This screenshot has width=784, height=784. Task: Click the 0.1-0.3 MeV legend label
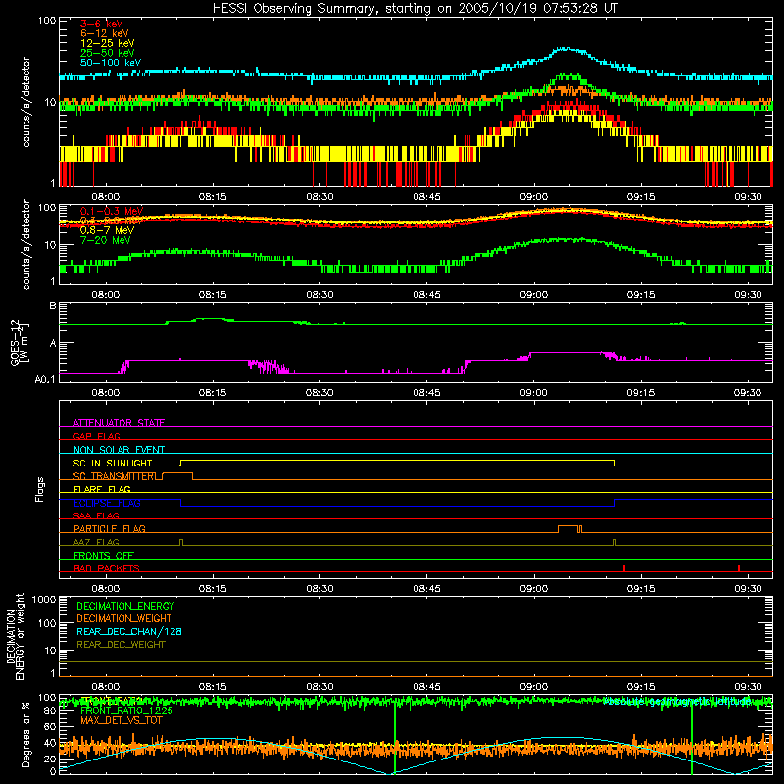[x=112, y=211]
